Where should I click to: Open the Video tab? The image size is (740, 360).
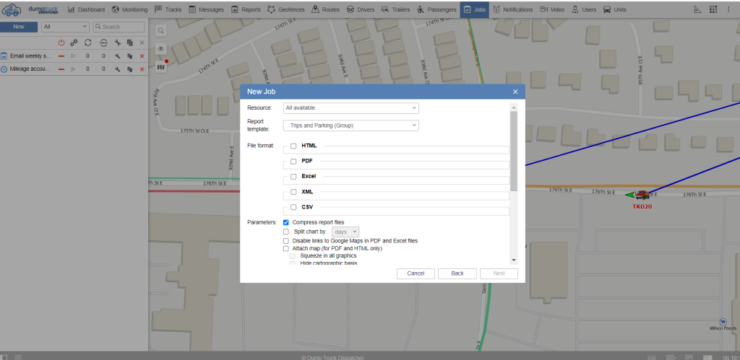551,9
